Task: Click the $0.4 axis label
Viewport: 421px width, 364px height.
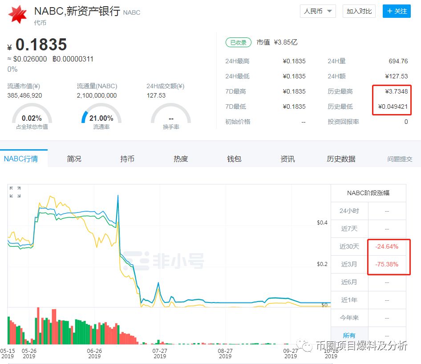Action: pos(322,223)
